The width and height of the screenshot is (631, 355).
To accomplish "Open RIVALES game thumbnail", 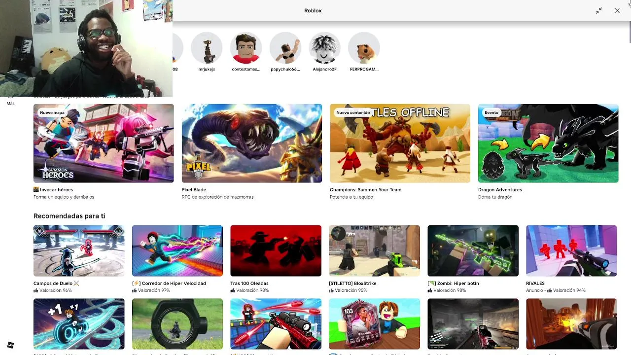I will [571, 251].
